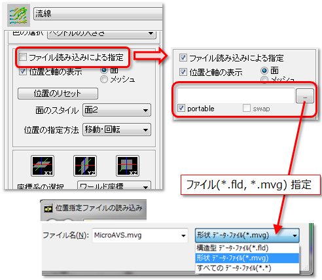This screenshot has width=322, height=280.
Task: Toggle 位置と軸の表示 checkbox in left panel
Action: point(23,71)
